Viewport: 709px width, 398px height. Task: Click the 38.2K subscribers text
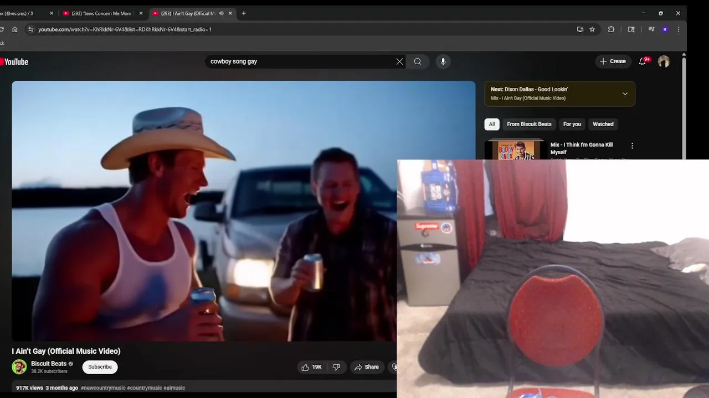[49, 371]
